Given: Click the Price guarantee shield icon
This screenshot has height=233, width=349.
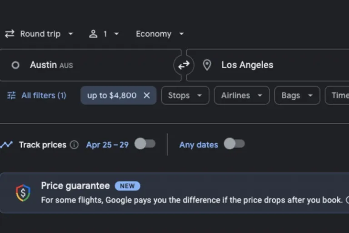Looking at the screenshot, I should tap(22, 193).
